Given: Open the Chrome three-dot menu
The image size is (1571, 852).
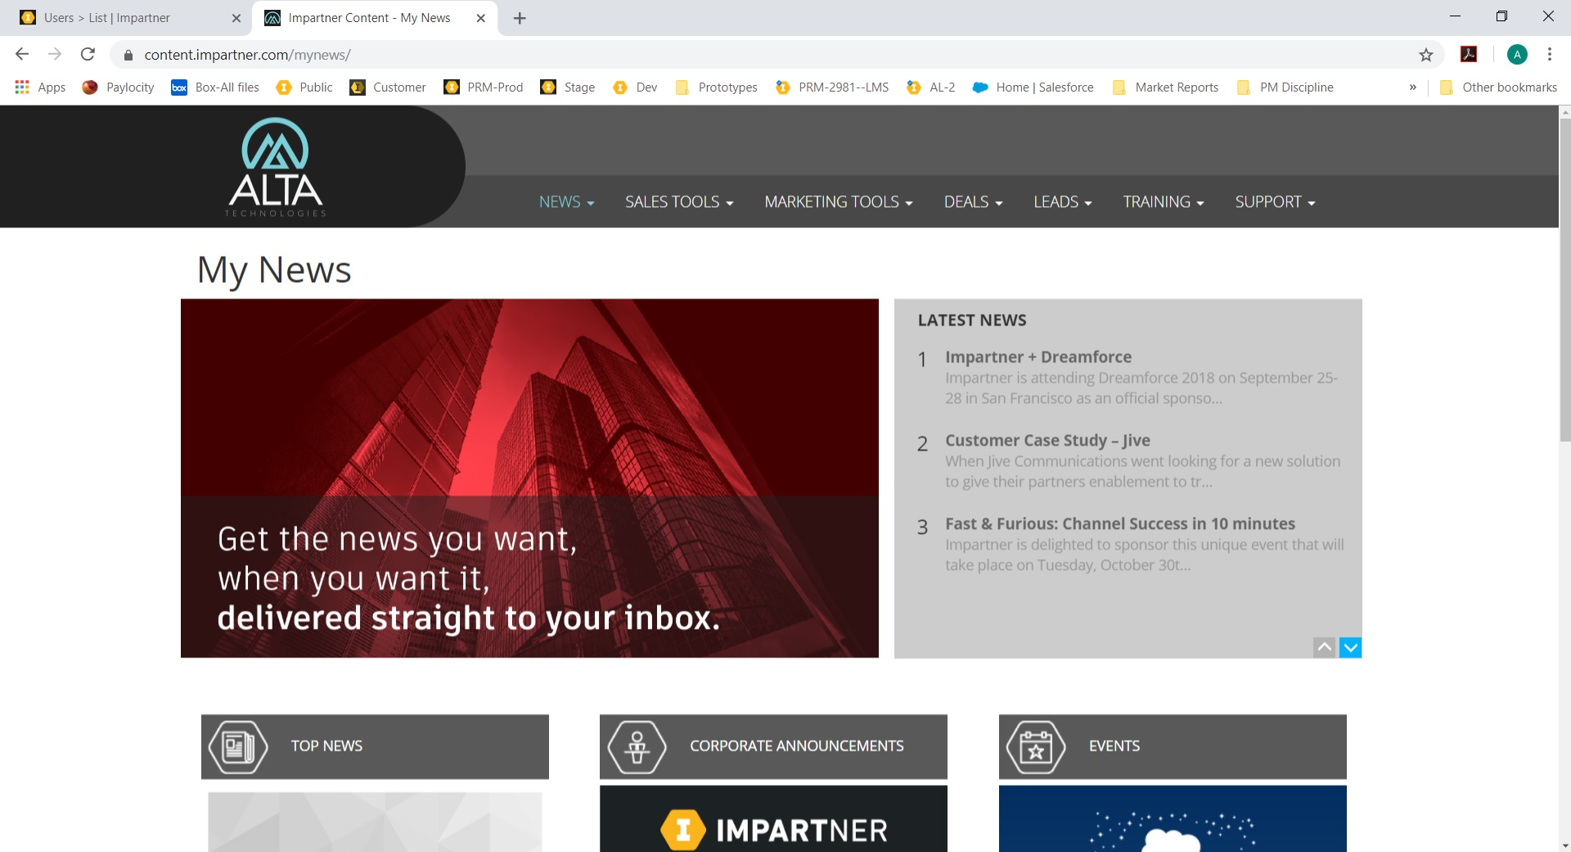Looking at the screenshot, I should tap(1550, 55).
